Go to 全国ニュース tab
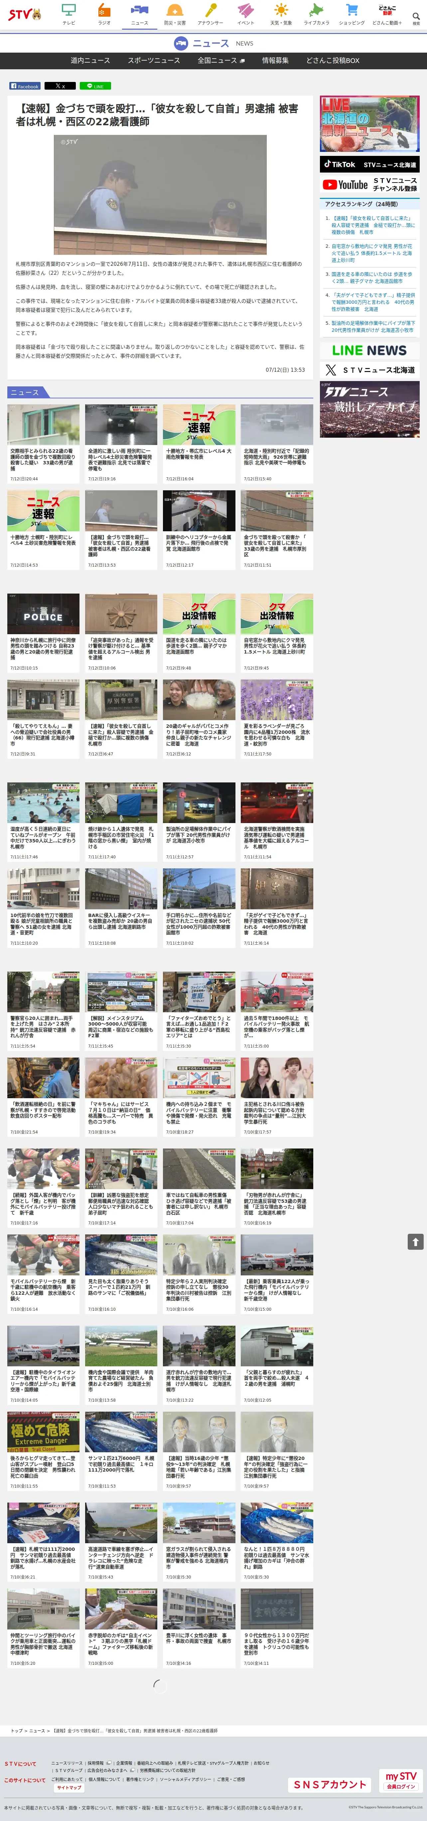427x1821 pixels. tap(221, 61)
